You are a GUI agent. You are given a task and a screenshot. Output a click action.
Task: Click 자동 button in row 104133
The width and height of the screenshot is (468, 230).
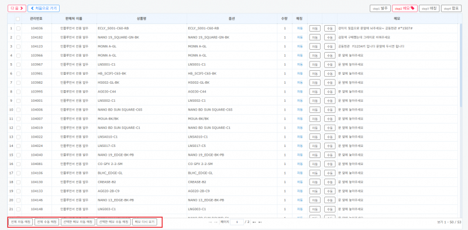coord(315,191)
